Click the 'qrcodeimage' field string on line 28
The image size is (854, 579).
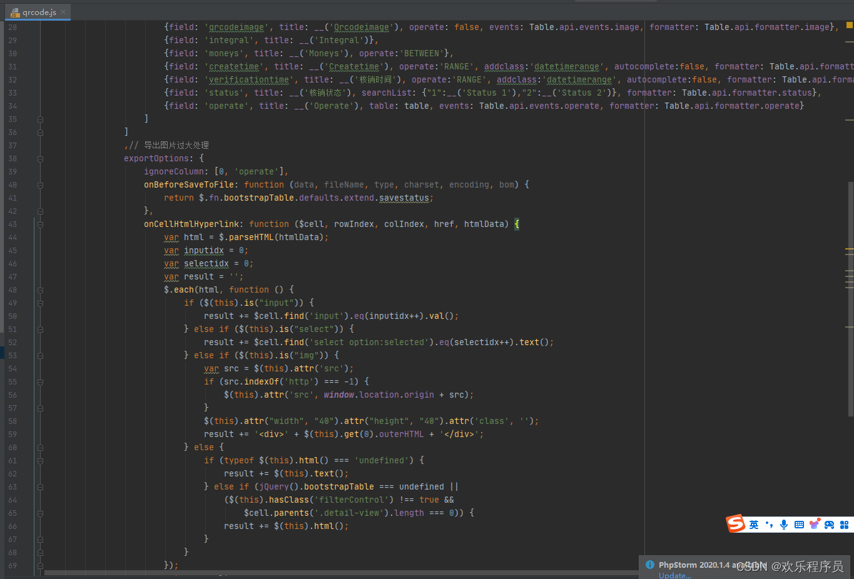(x=236, y=27)
